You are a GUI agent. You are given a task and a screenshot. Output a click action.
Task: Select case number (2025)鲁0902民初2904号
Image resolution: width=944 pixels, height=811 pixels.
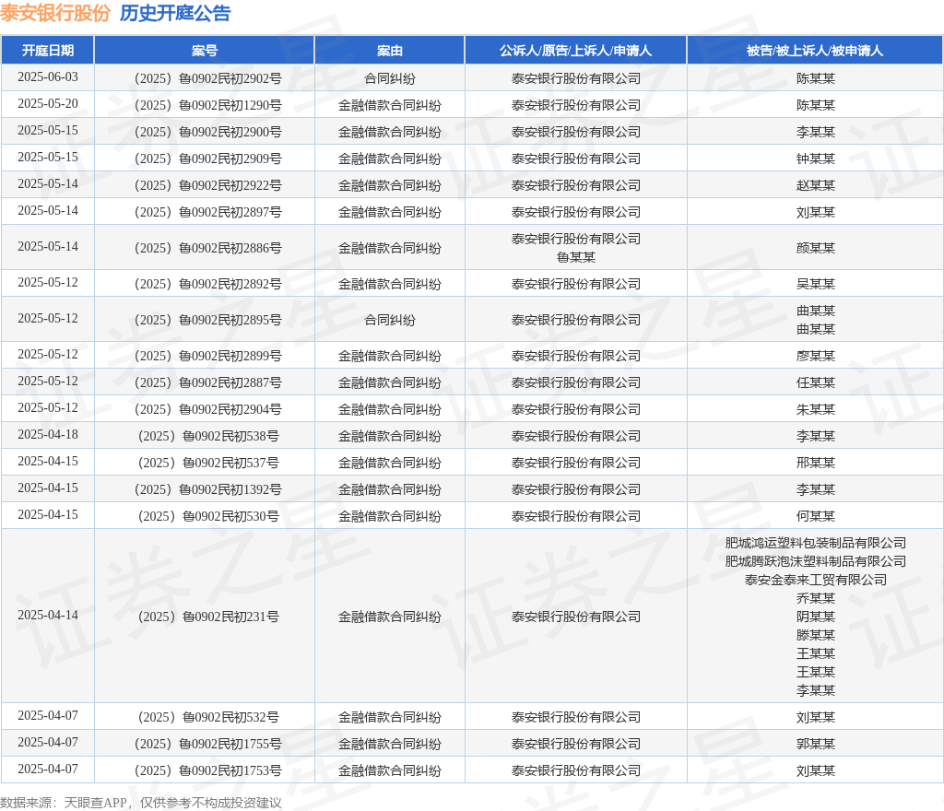tap(207, 409)
